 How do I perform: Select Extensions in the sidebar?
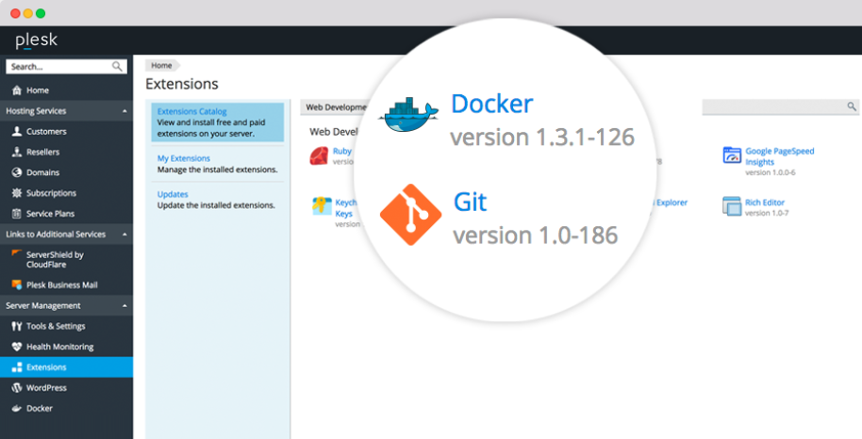[x=46, y=367]
